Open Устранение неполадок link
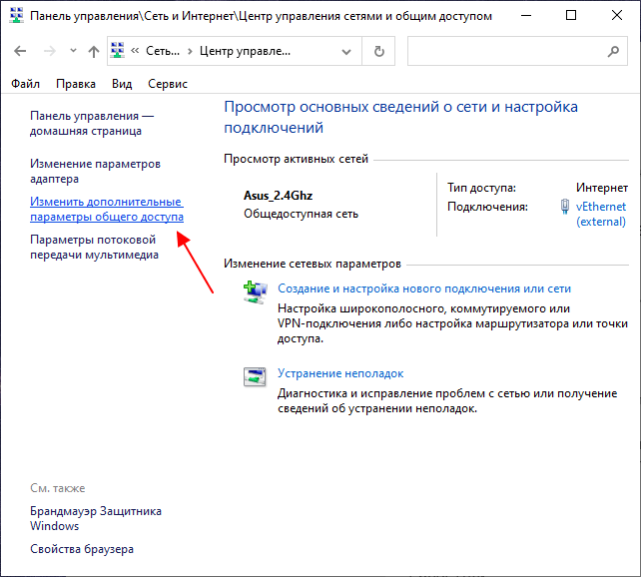Screen dimensions: 641x577 [339, 373]
